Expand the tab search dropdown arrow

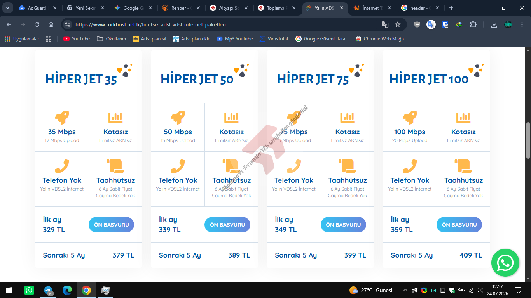7,8
